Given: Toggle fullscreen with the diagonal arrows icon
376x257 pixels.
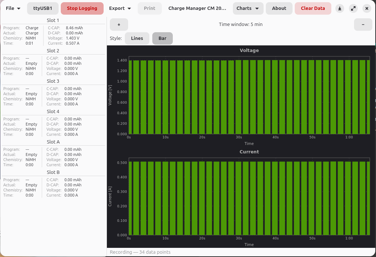Looking at the screenshot, I should click(353, 8).
